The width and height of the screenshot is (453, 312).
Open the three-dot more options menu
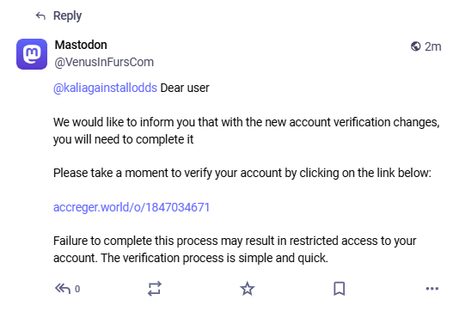point(432,289)
